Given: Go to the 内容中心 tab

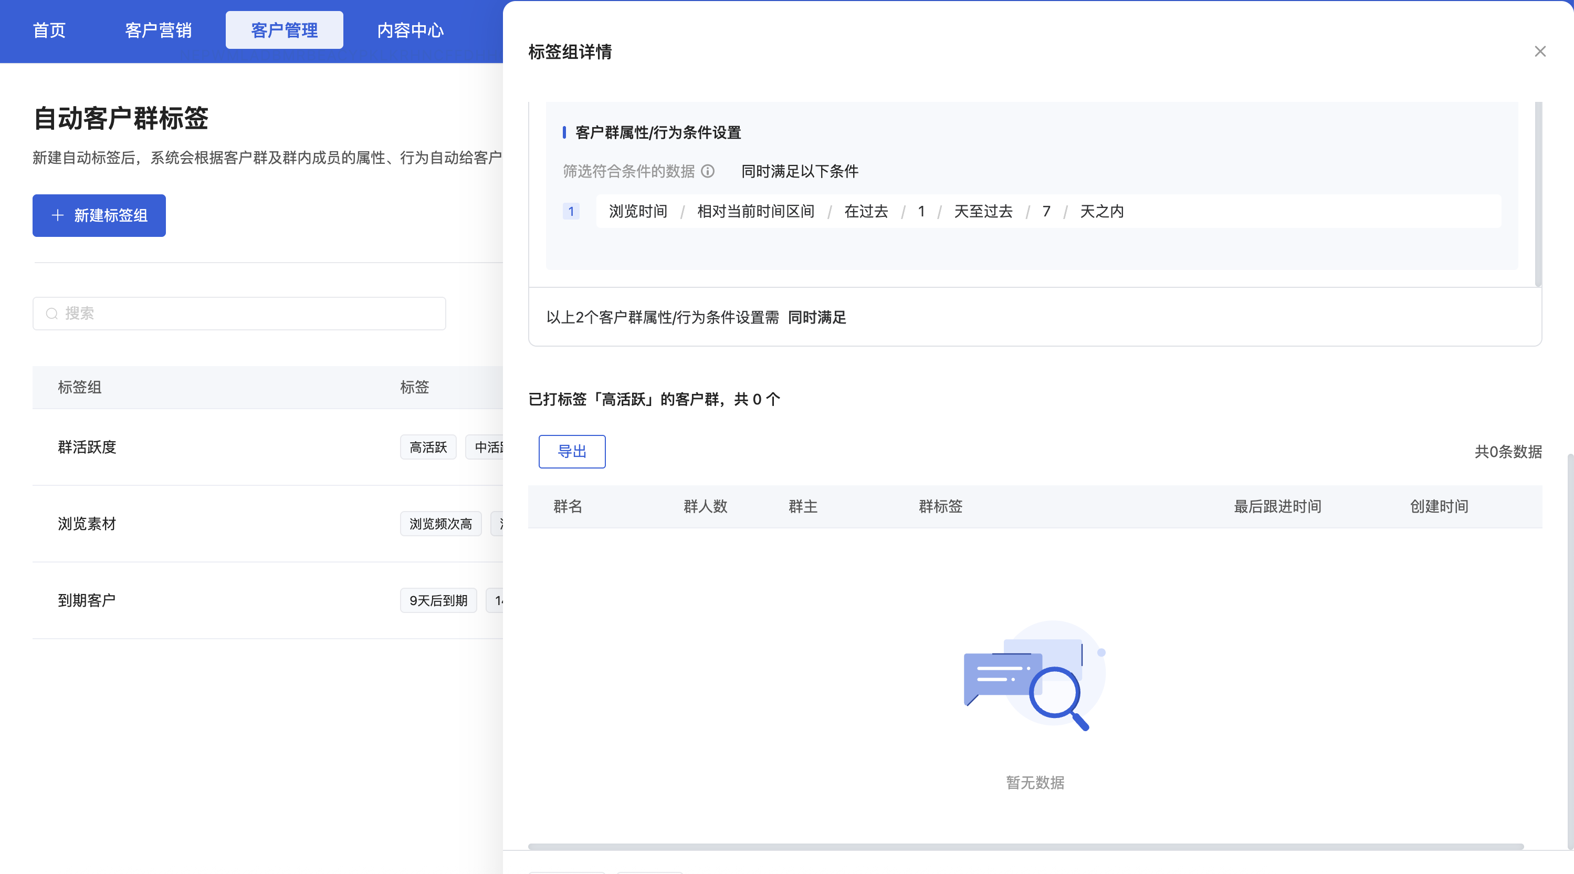Looking at the screenshot, I should [x=410, y=30].
